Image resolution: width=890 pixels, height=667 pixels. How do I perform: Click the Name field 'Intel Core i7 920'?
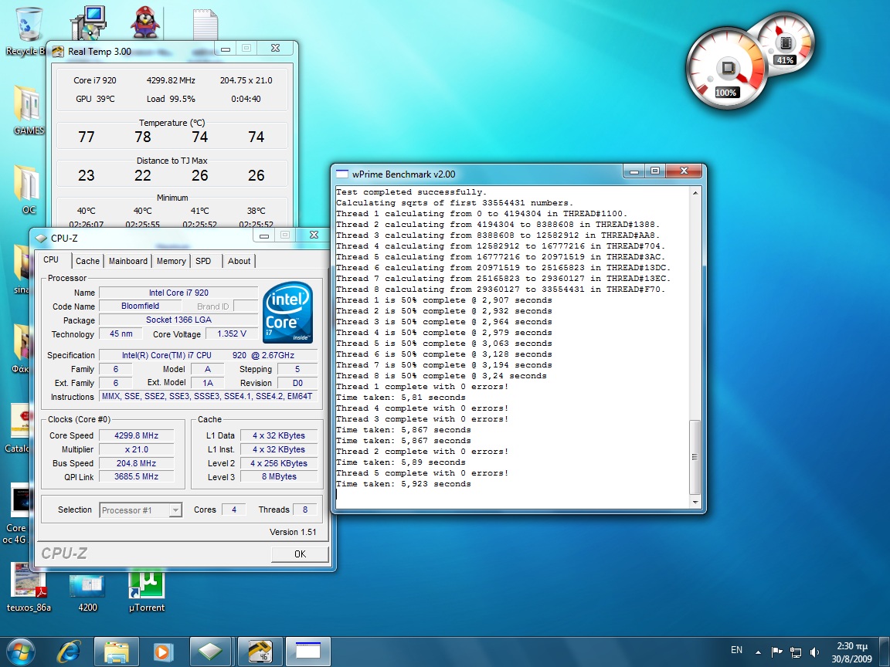178,293
